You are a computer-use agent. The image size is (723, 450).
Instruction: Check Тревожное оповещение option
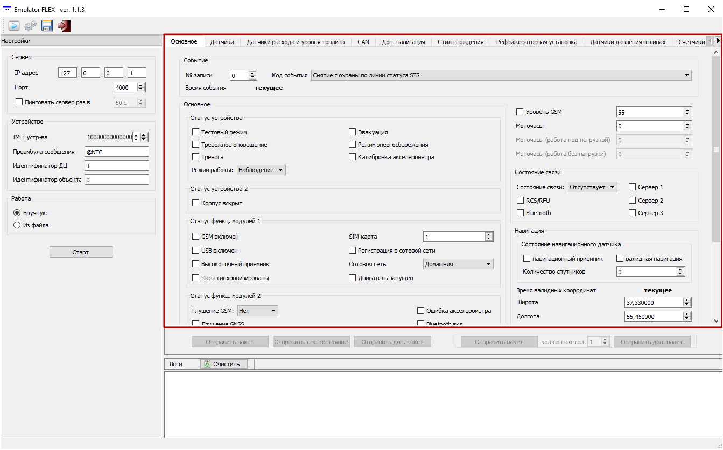click(196, 145)
